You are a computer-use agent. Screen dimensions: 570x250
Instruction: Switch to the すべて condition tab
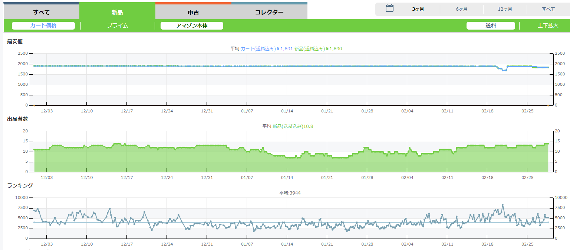pos(42,12)
